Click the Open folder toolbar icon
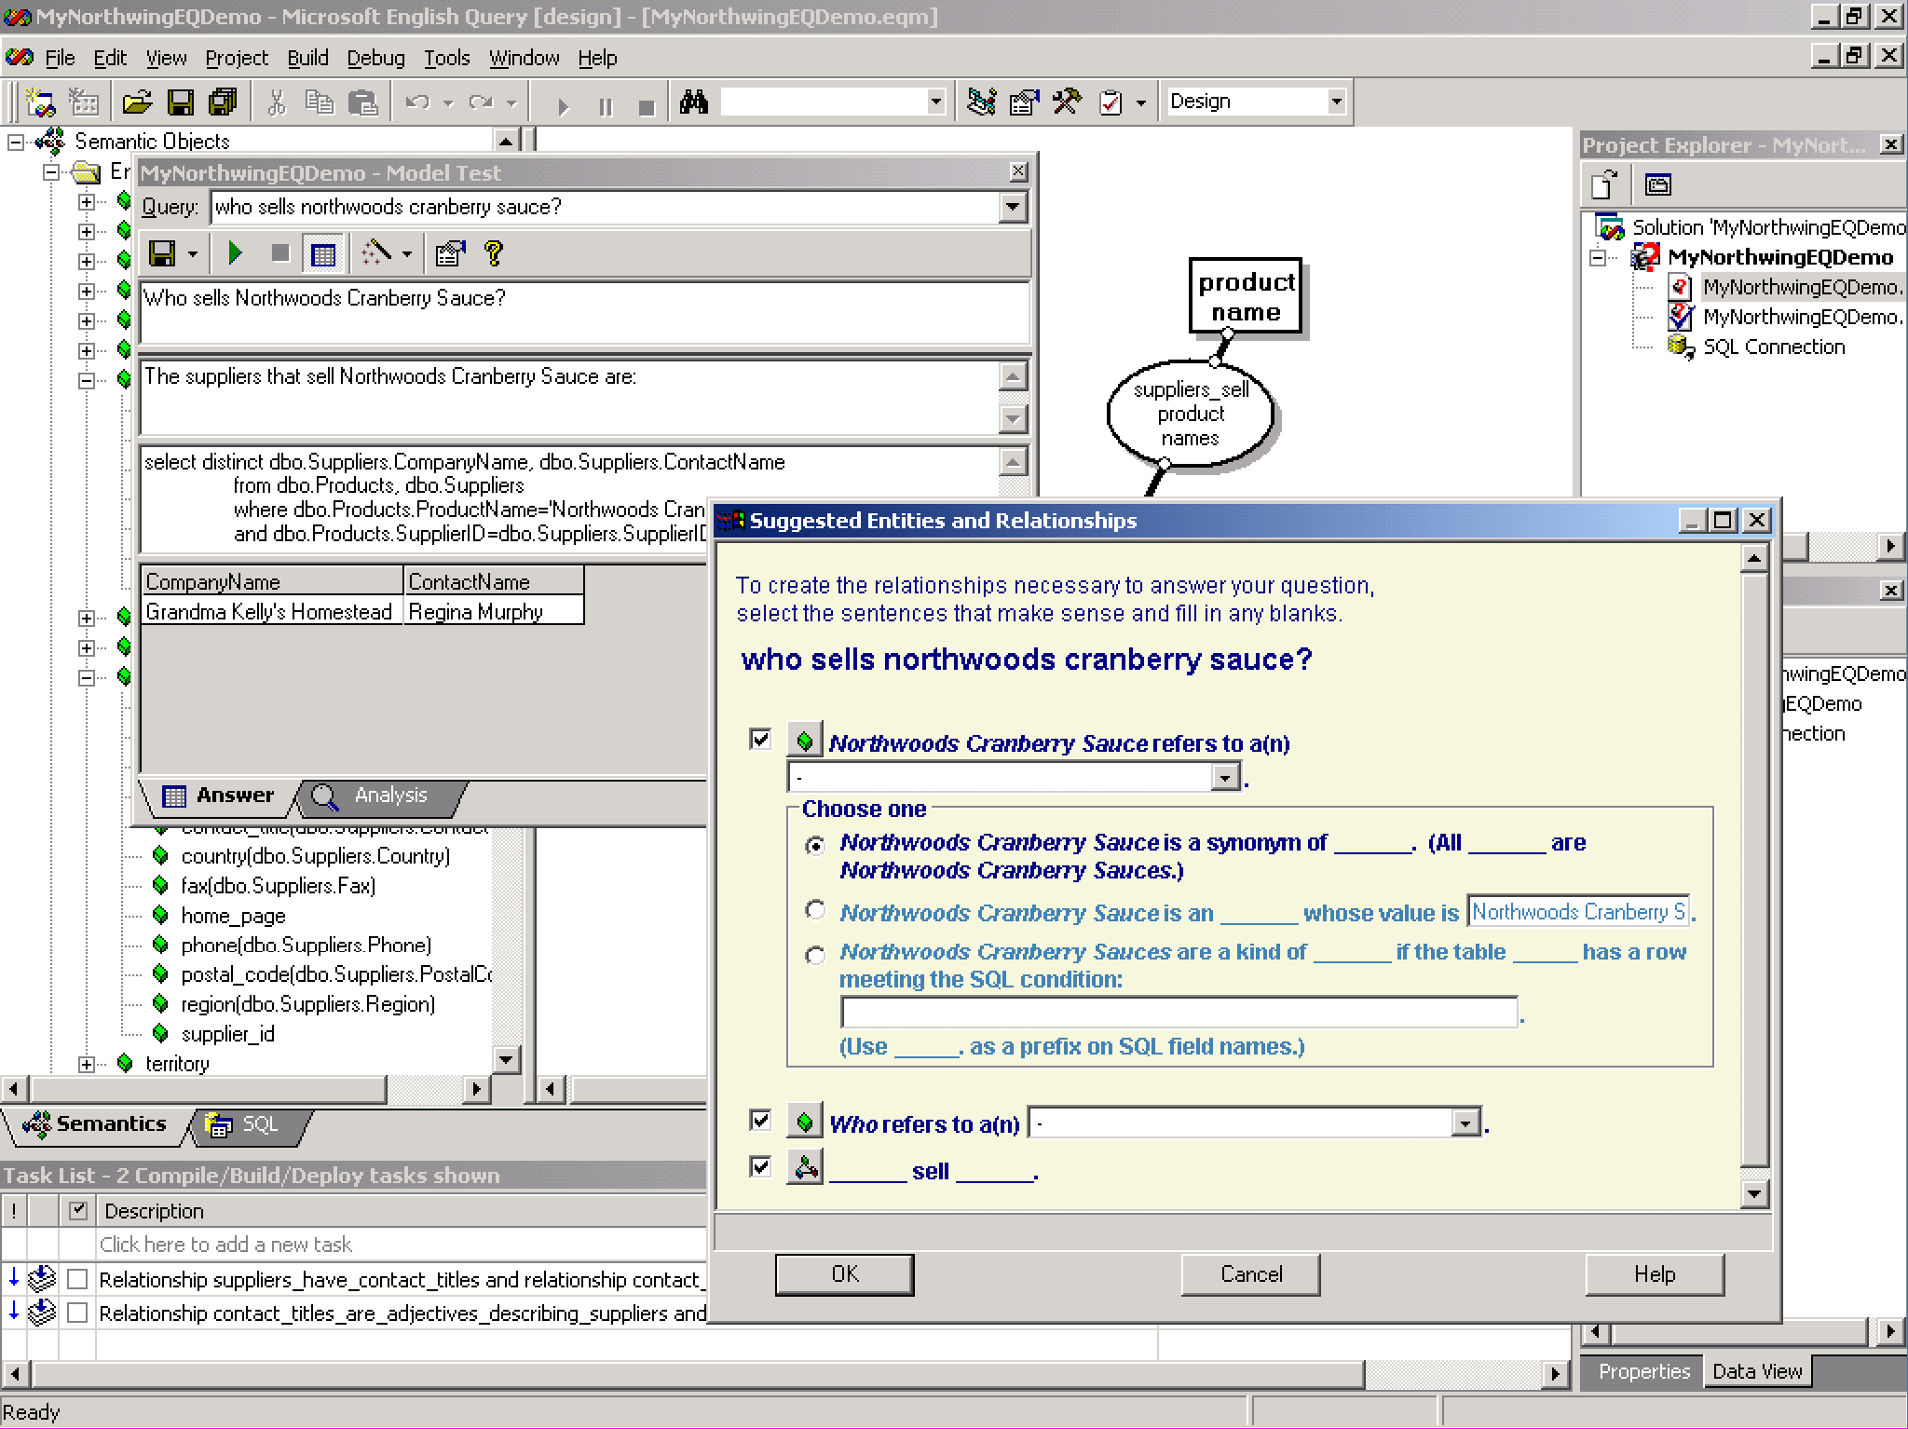The width and height of the screenshot is (1908, 1429). 136,102
